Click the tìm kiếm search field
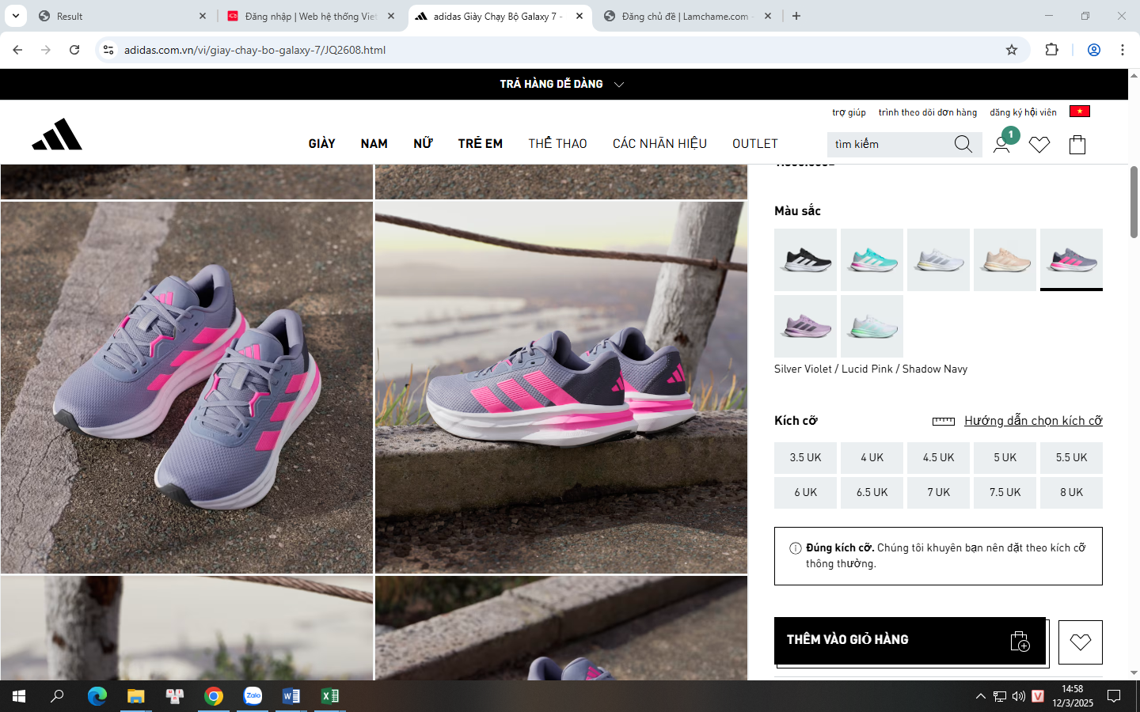This screenshot has width=1140, height=712. (890, 144)
